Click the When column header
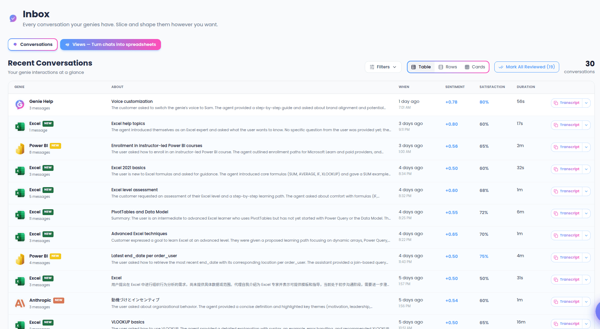The height and width of the screenshot is (329, 600). (404, 87)
